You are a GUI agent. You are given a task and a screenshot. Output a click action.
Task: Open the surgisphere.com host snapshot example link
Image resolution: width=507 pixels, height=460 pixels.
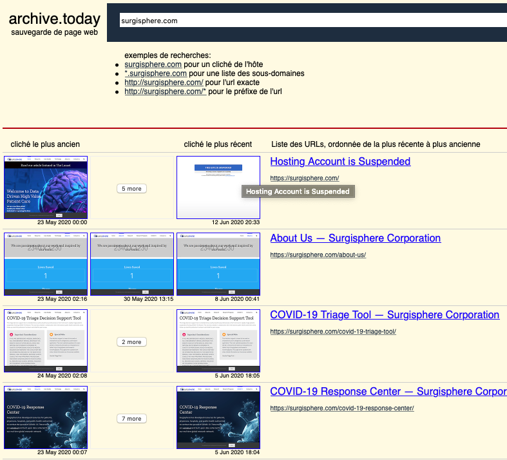tap(153, 64)
